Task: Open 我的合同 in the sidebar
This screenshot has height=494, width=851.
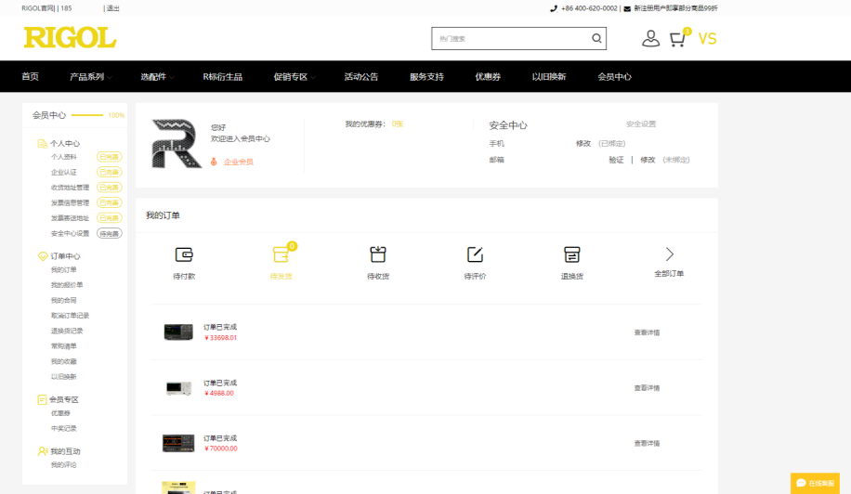Action: [x=64, y=301]
